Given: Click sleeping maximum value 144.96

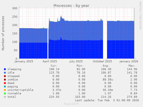Looking at the screenshot, I should (132, 69).
